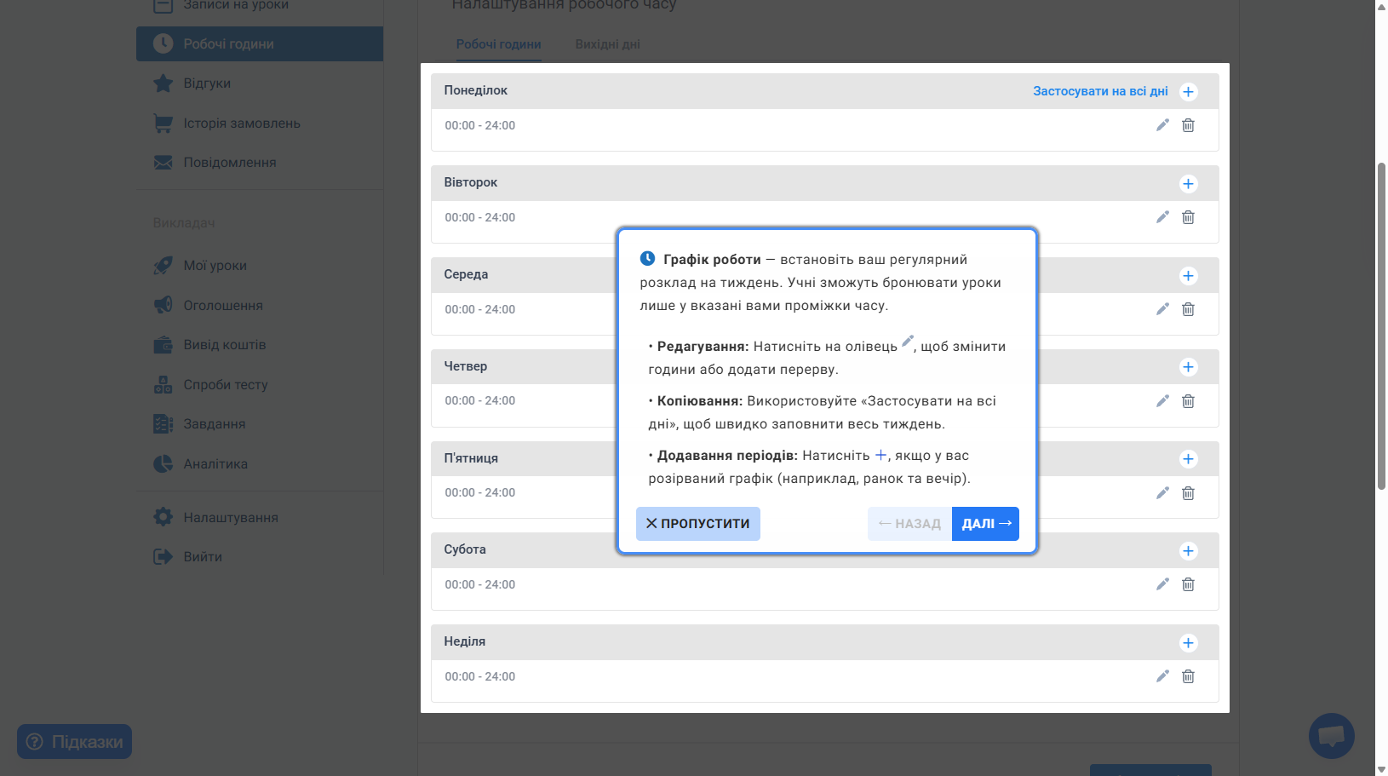Delete the Четвер time period
The height and width of the screenshot is (776, 1388).
tap(1188, 401)
